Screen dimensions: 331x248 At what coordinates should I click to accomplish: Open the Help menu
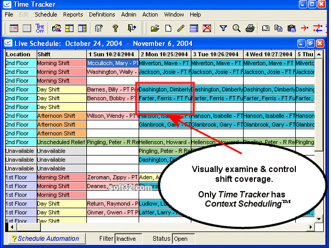(195, 14)
